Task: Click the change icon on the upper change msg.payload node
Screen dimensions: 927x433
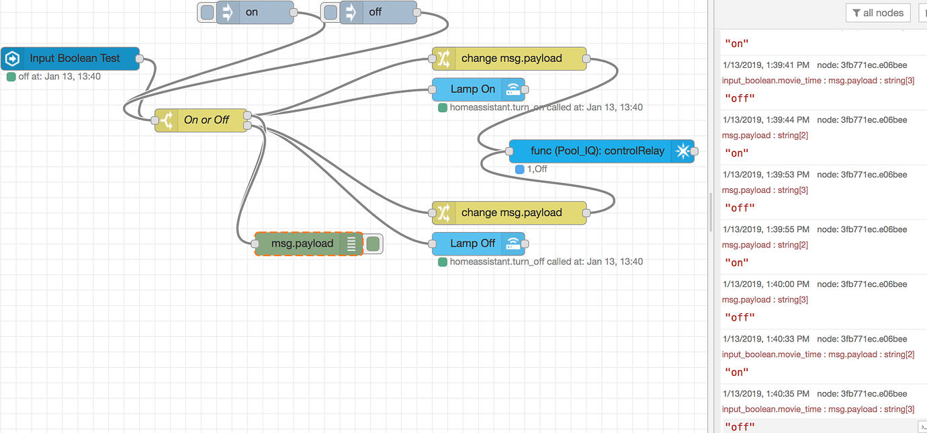Action: click(x=444, y=58)
